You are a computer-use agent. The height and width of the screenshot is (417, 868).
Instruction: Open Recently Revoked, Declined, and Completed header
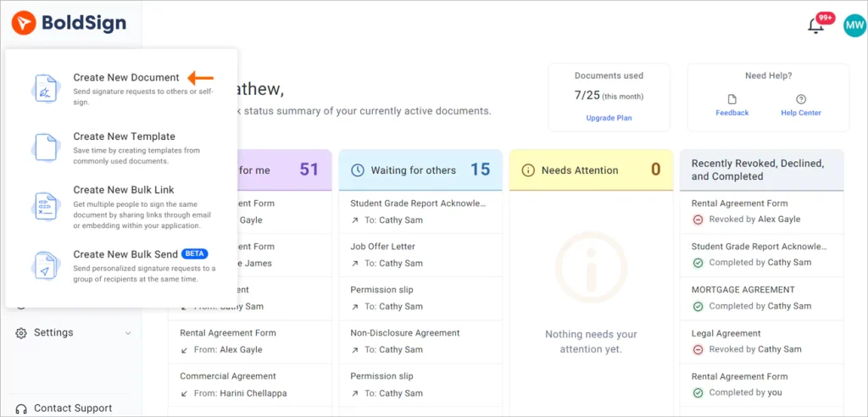tap(762, 170)
